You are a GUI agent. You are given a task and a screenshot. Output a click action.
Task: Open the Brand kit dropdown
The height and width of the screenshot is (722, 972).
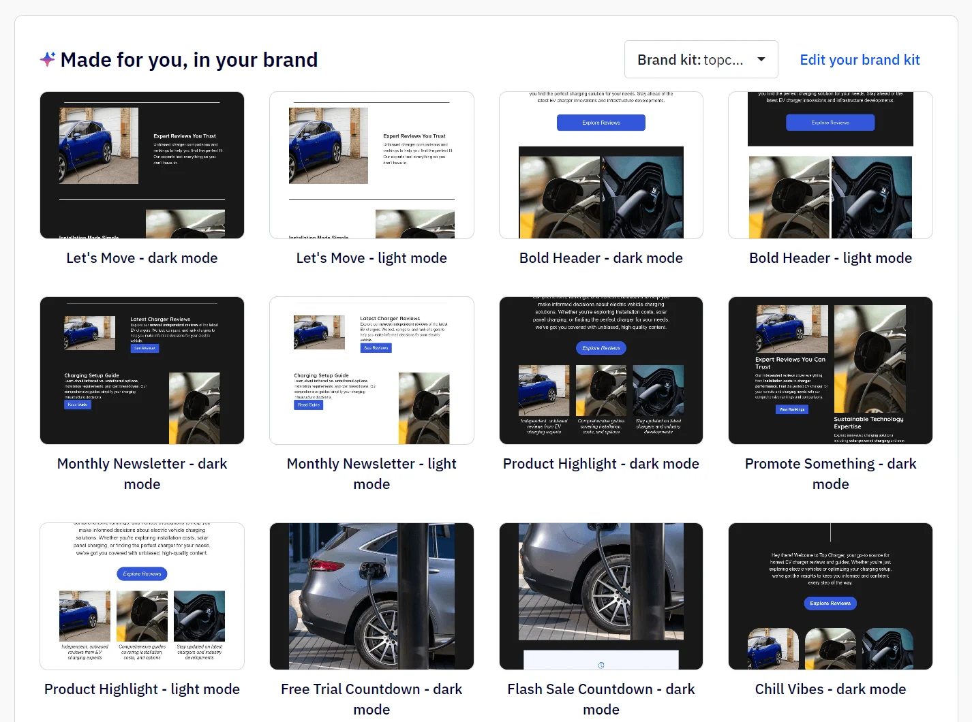pyautogui.click(x=701, y=59)
